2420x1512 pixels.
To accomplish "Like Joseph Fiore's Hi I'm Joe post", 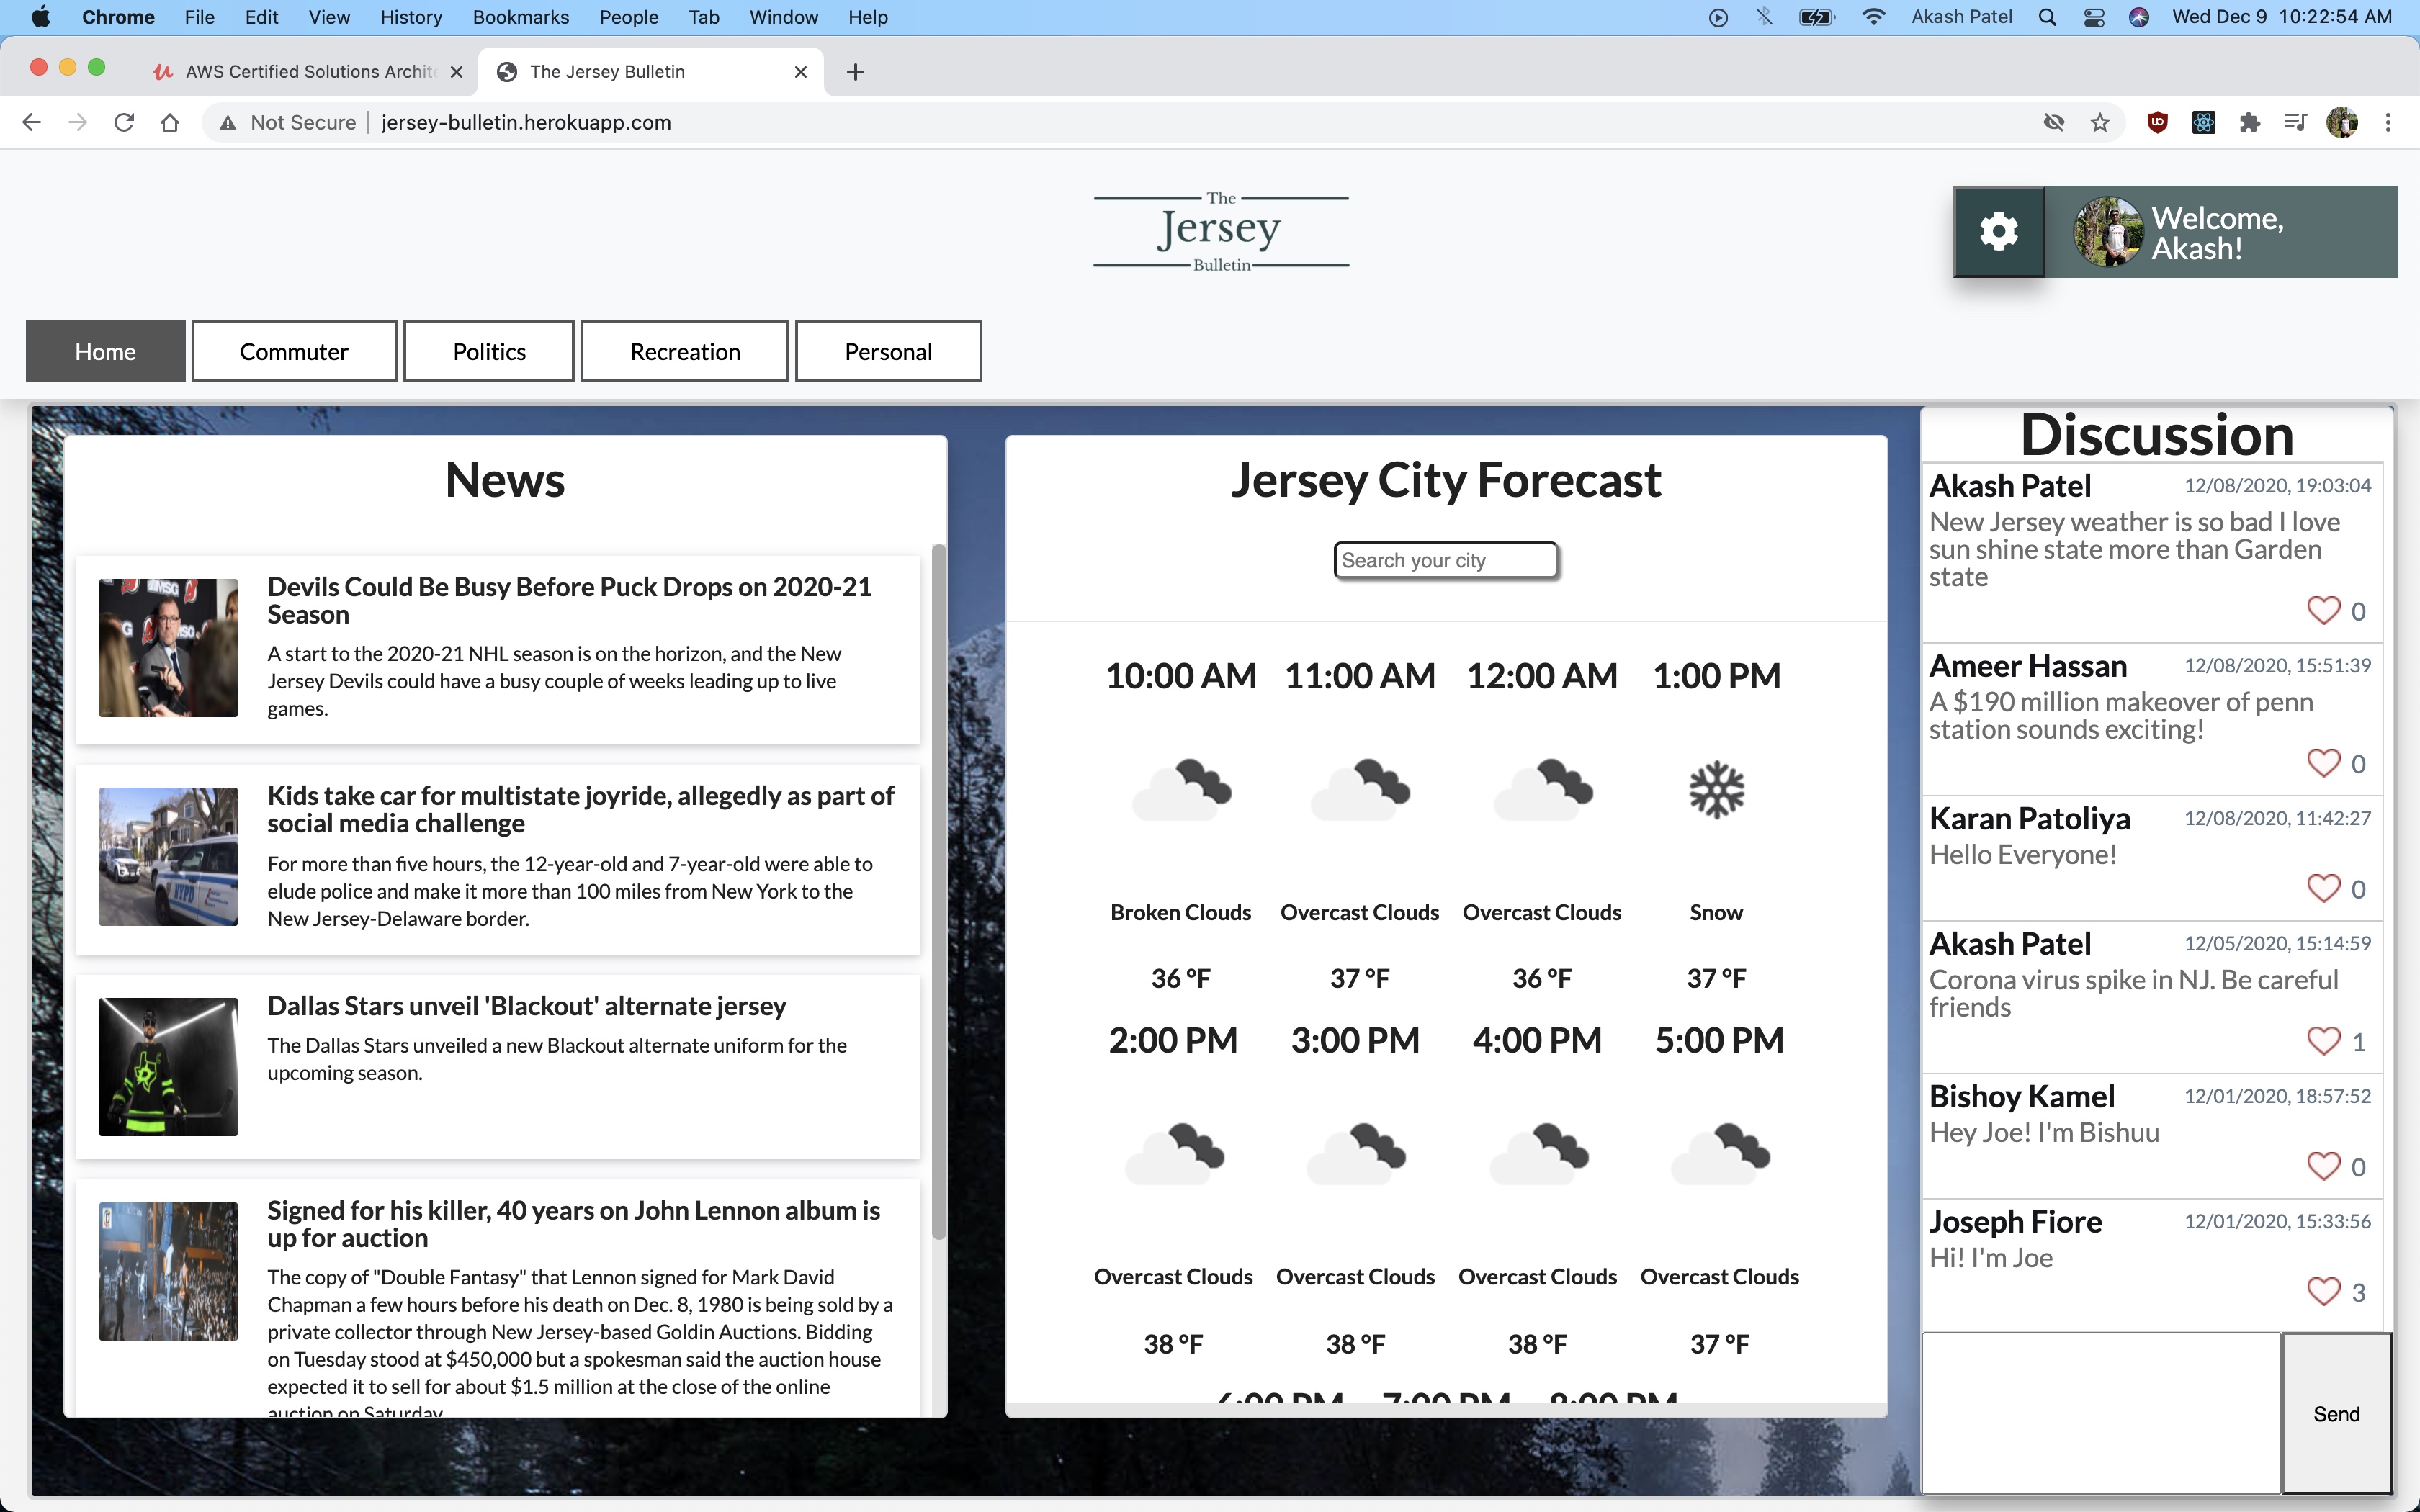I will click(x=2323, y=1291).
